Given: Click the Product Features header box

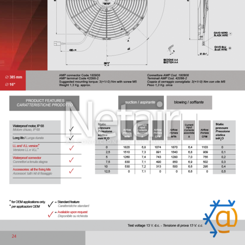Looking at the screenshot, I should (45, 103).
